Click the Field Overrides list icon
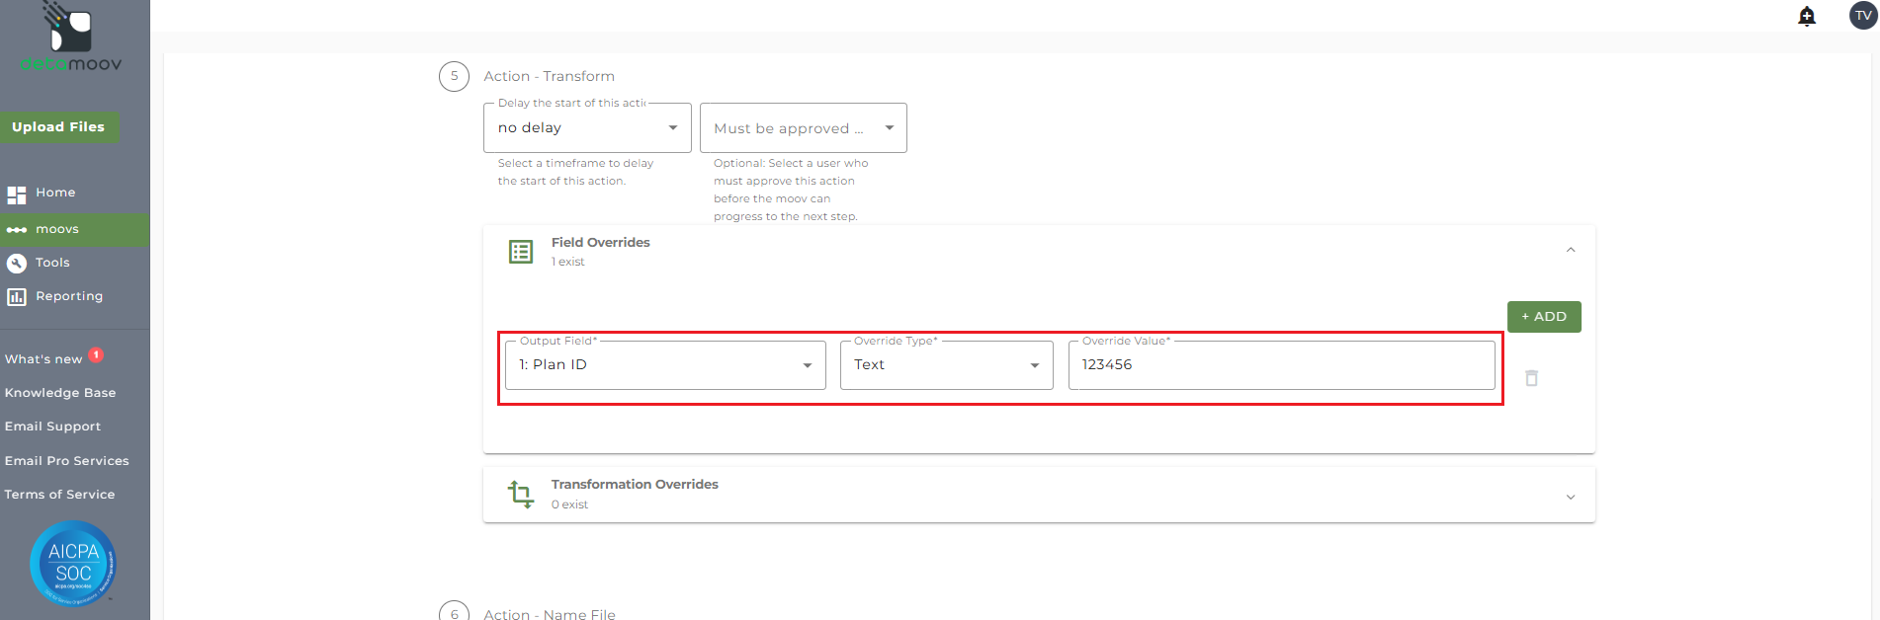The width and height of the screenshot is (1880, 620). click(x=520, y=252)
